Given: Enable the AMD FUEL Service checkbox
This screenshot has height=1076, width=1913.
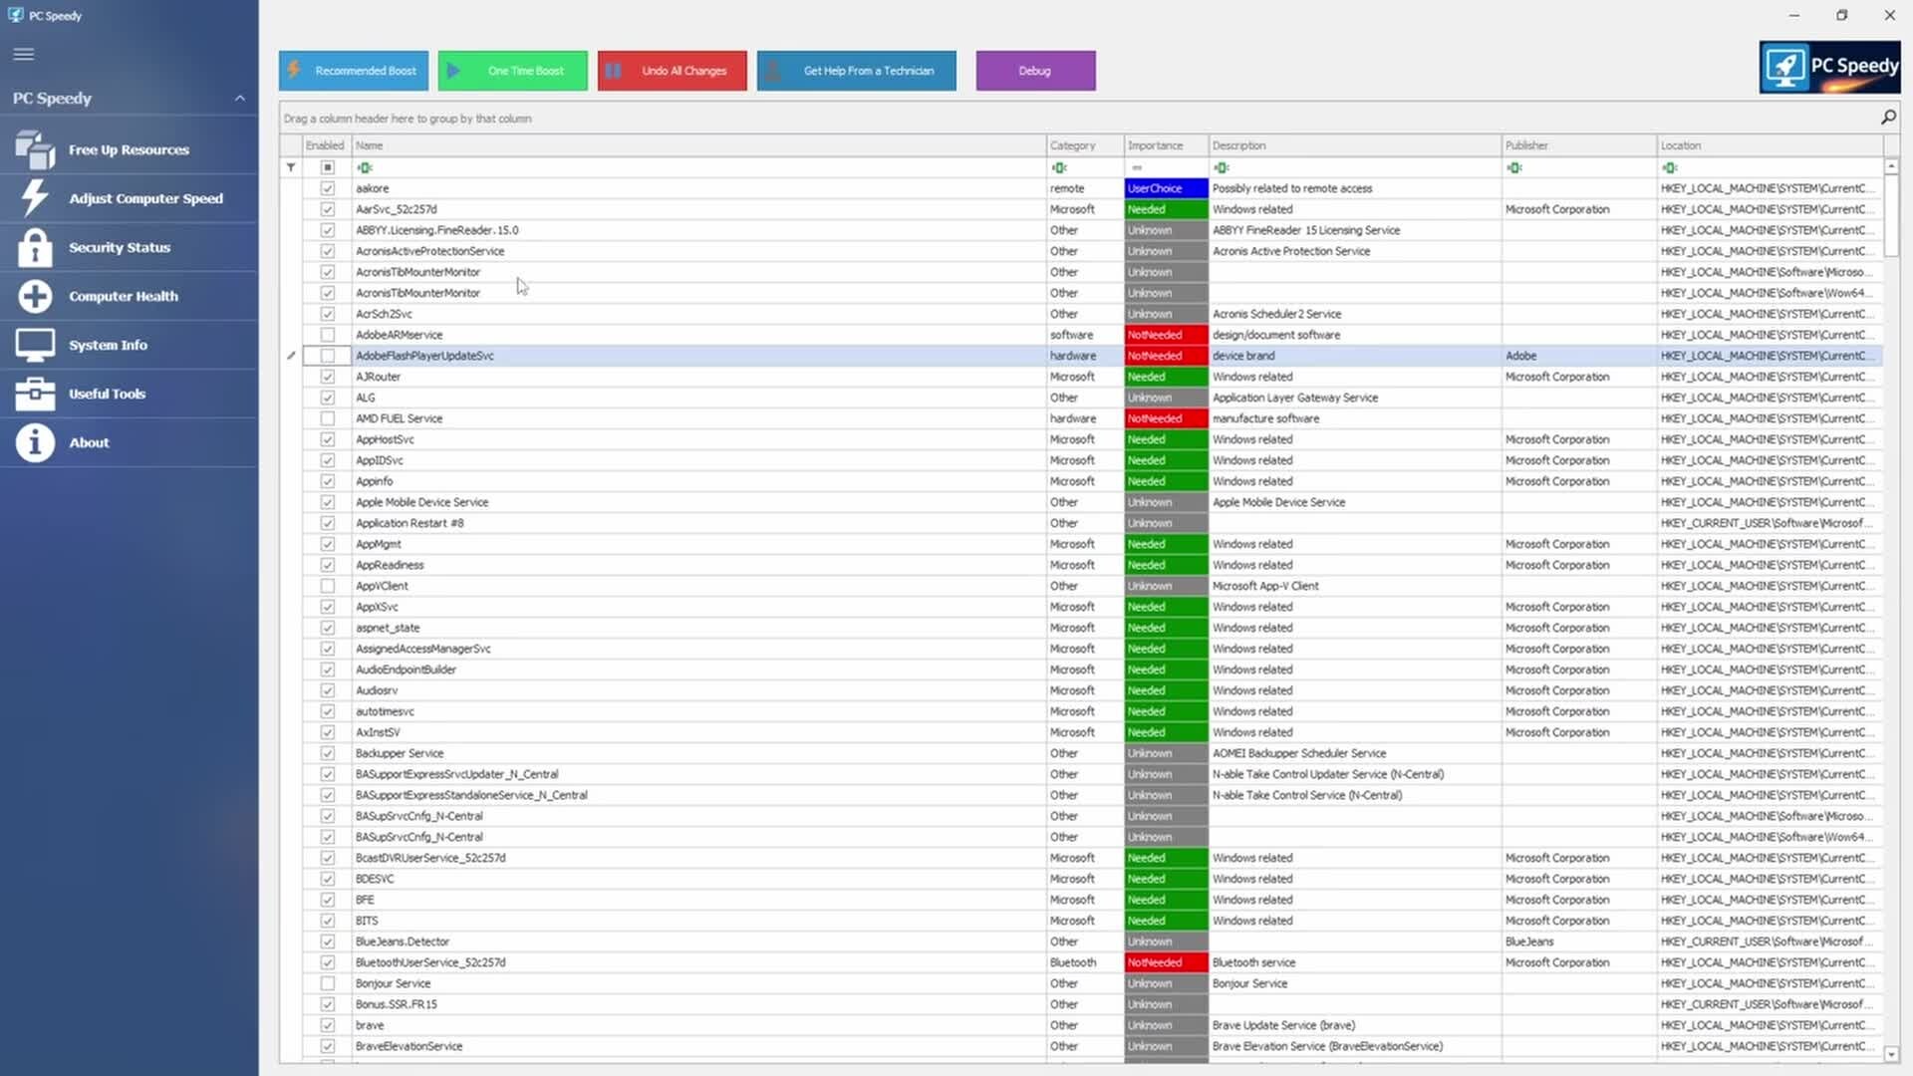Looking at the screenshot, I should click(327, 418).
